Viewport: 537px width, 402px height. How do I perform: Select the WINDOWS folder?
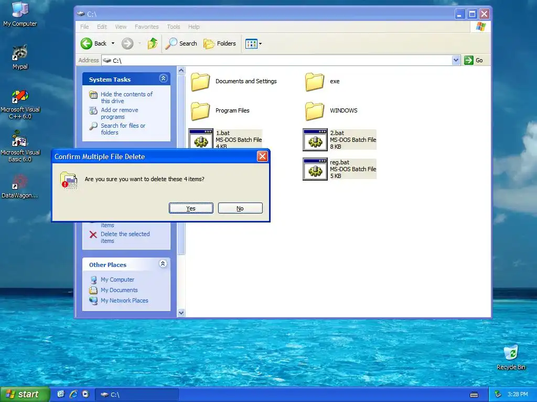[331, 111]
